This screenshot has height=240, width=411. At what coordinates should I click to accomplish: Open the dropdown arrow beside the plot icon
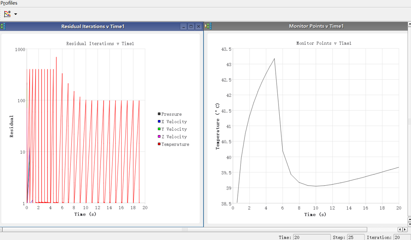coord(16,14)
